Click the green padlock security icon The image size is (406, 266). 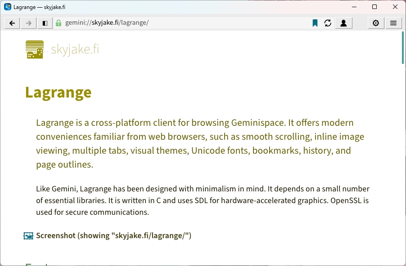click(59, 23)
